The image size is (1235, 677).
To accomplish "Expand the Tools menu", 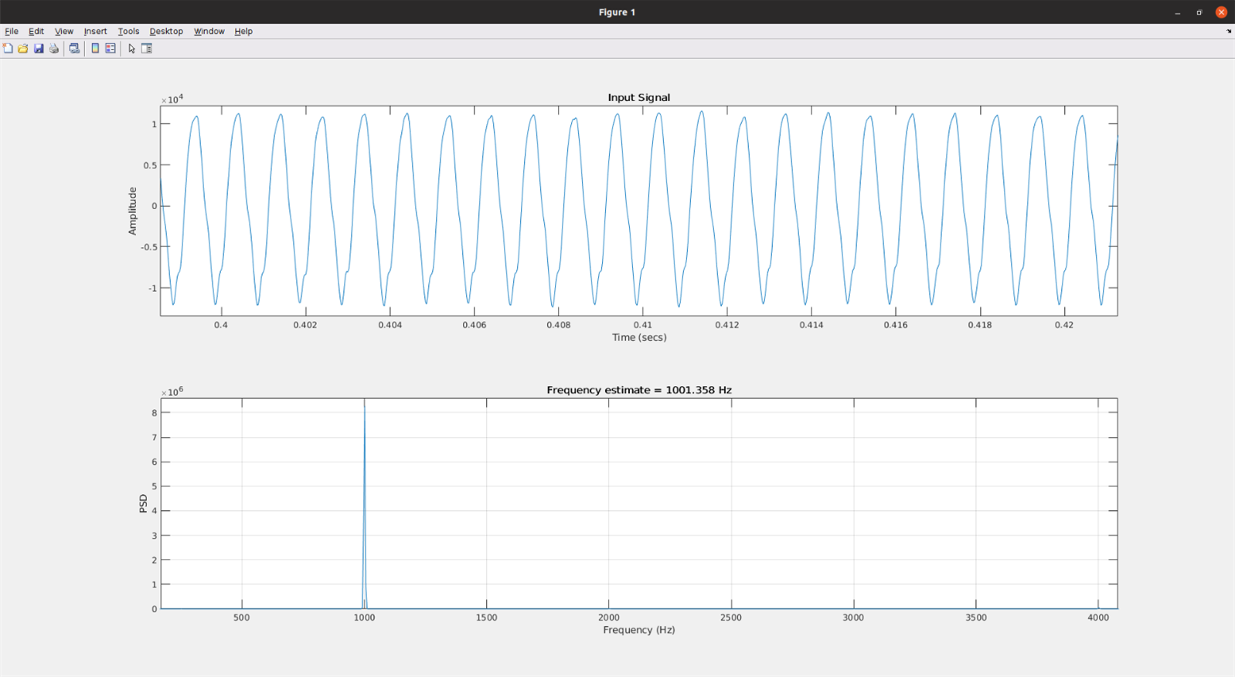I will click(x=128, y=32).
